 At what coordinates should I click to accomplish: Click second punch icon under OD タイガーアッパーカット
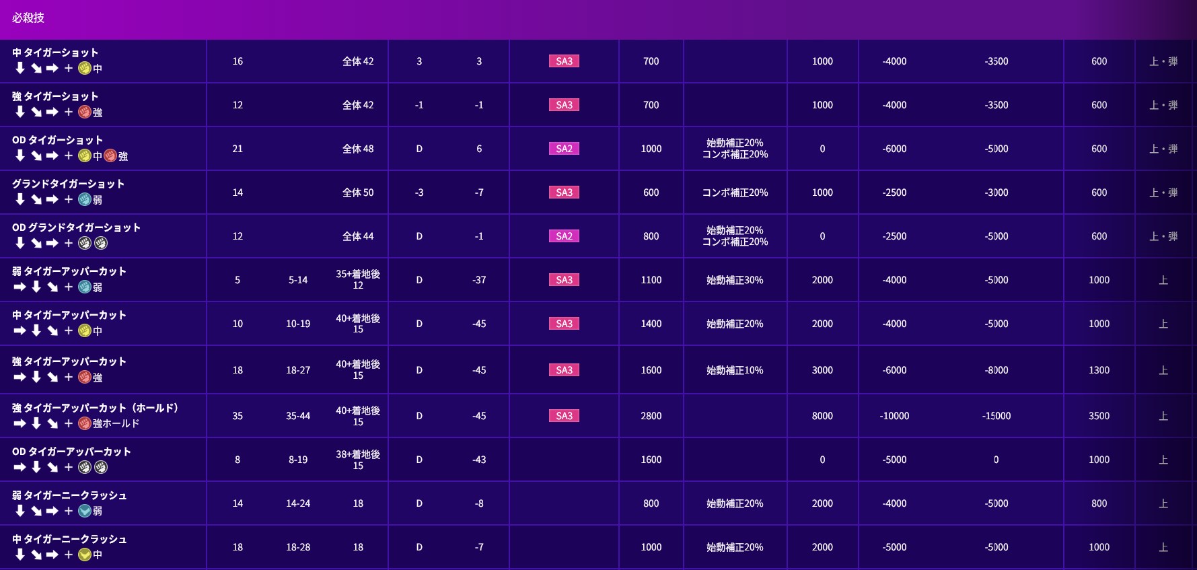pos(101,467)
